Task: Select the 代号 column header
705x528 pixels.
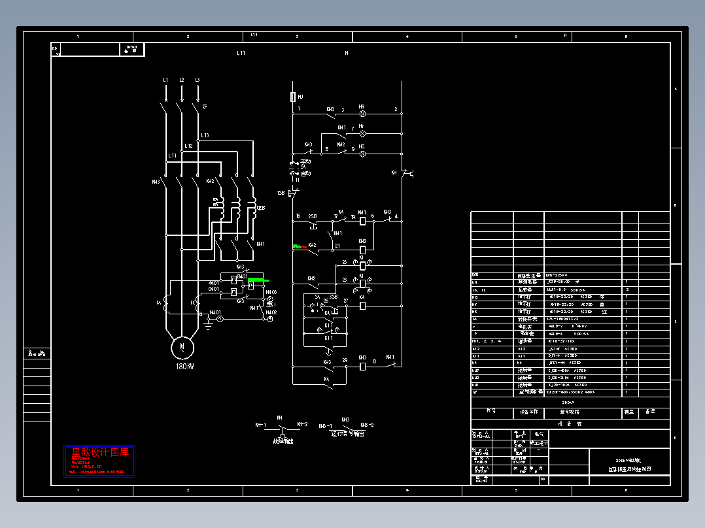Action: [x=491, y=411]
